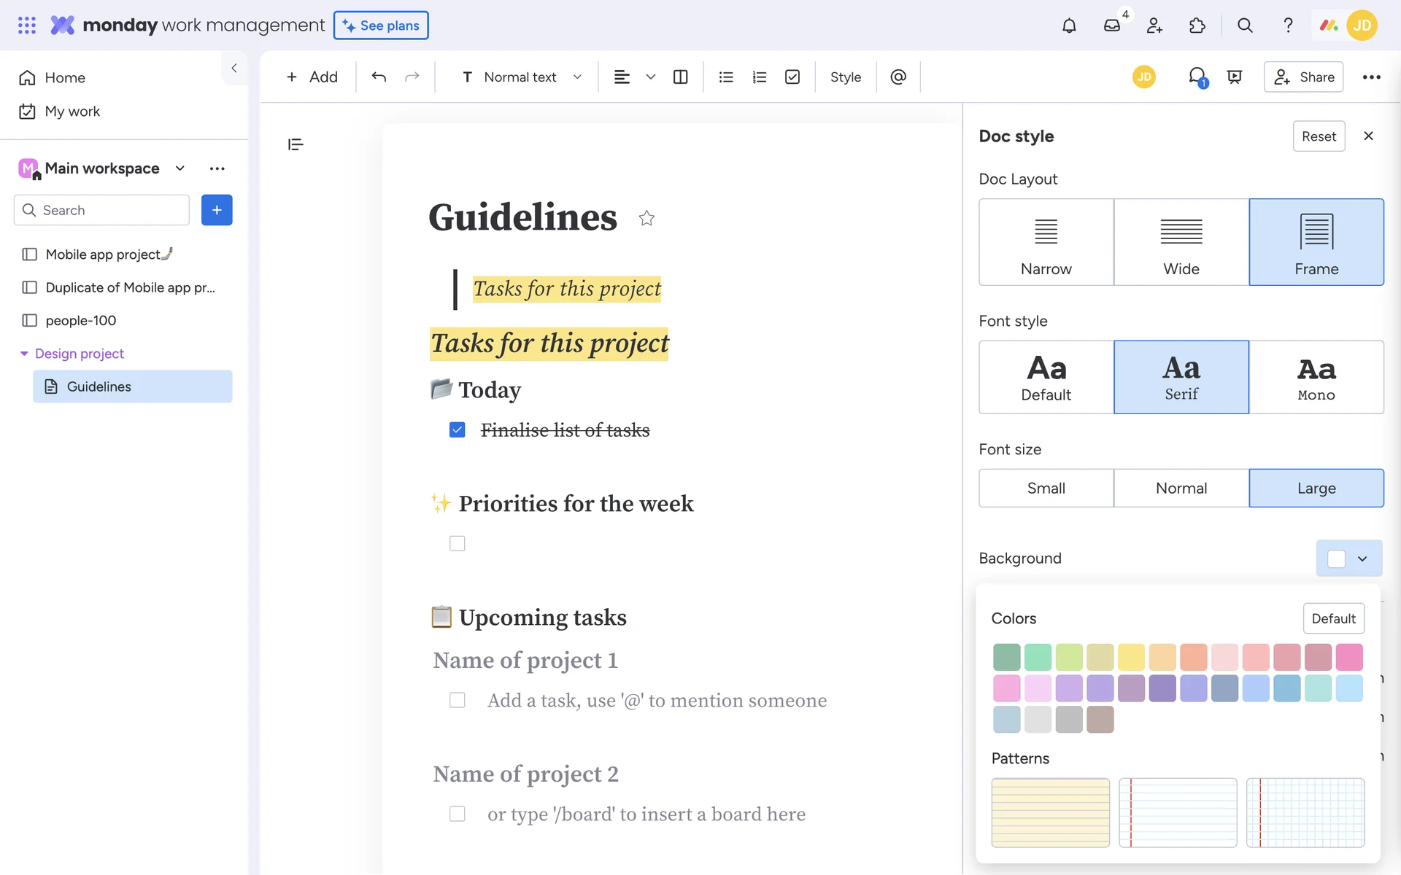Viewport: 1401px width, 875px height.
Task: Click the Share button
Action: click(x=1303, y=77)
